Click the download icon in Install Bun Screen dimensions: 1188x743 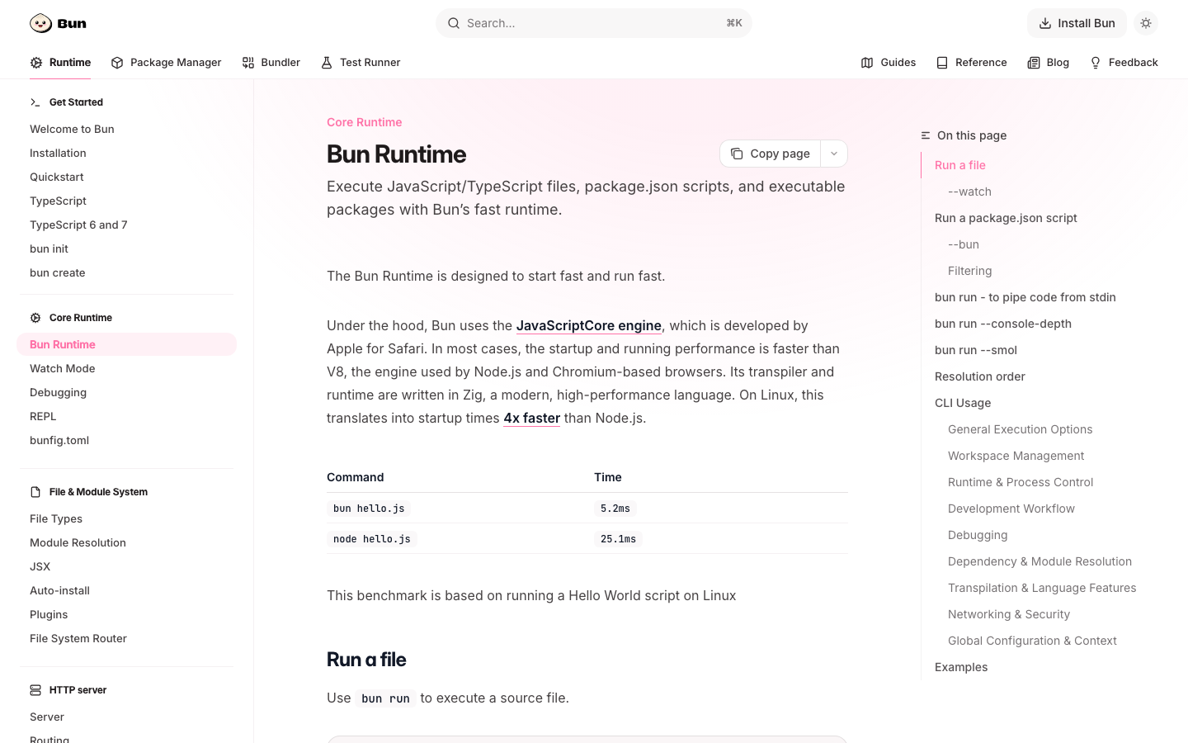click(x=1045, y=23)
